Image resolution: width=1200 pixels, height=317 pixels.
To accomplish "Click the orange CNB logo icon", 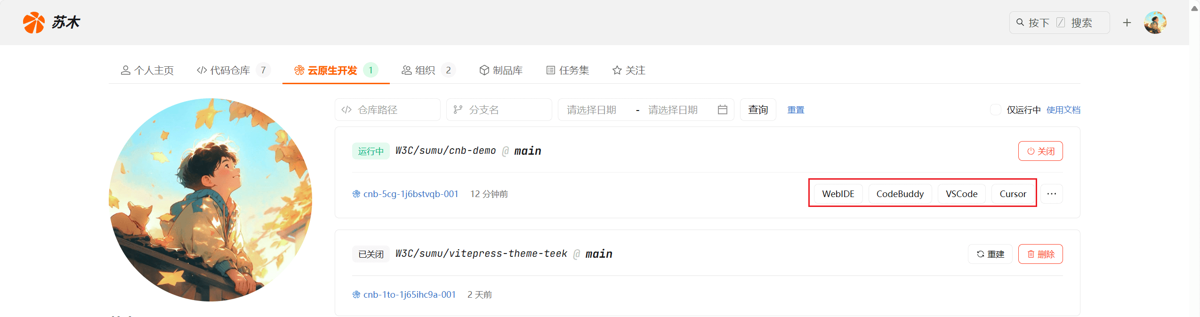I will (x=34, y=23).
